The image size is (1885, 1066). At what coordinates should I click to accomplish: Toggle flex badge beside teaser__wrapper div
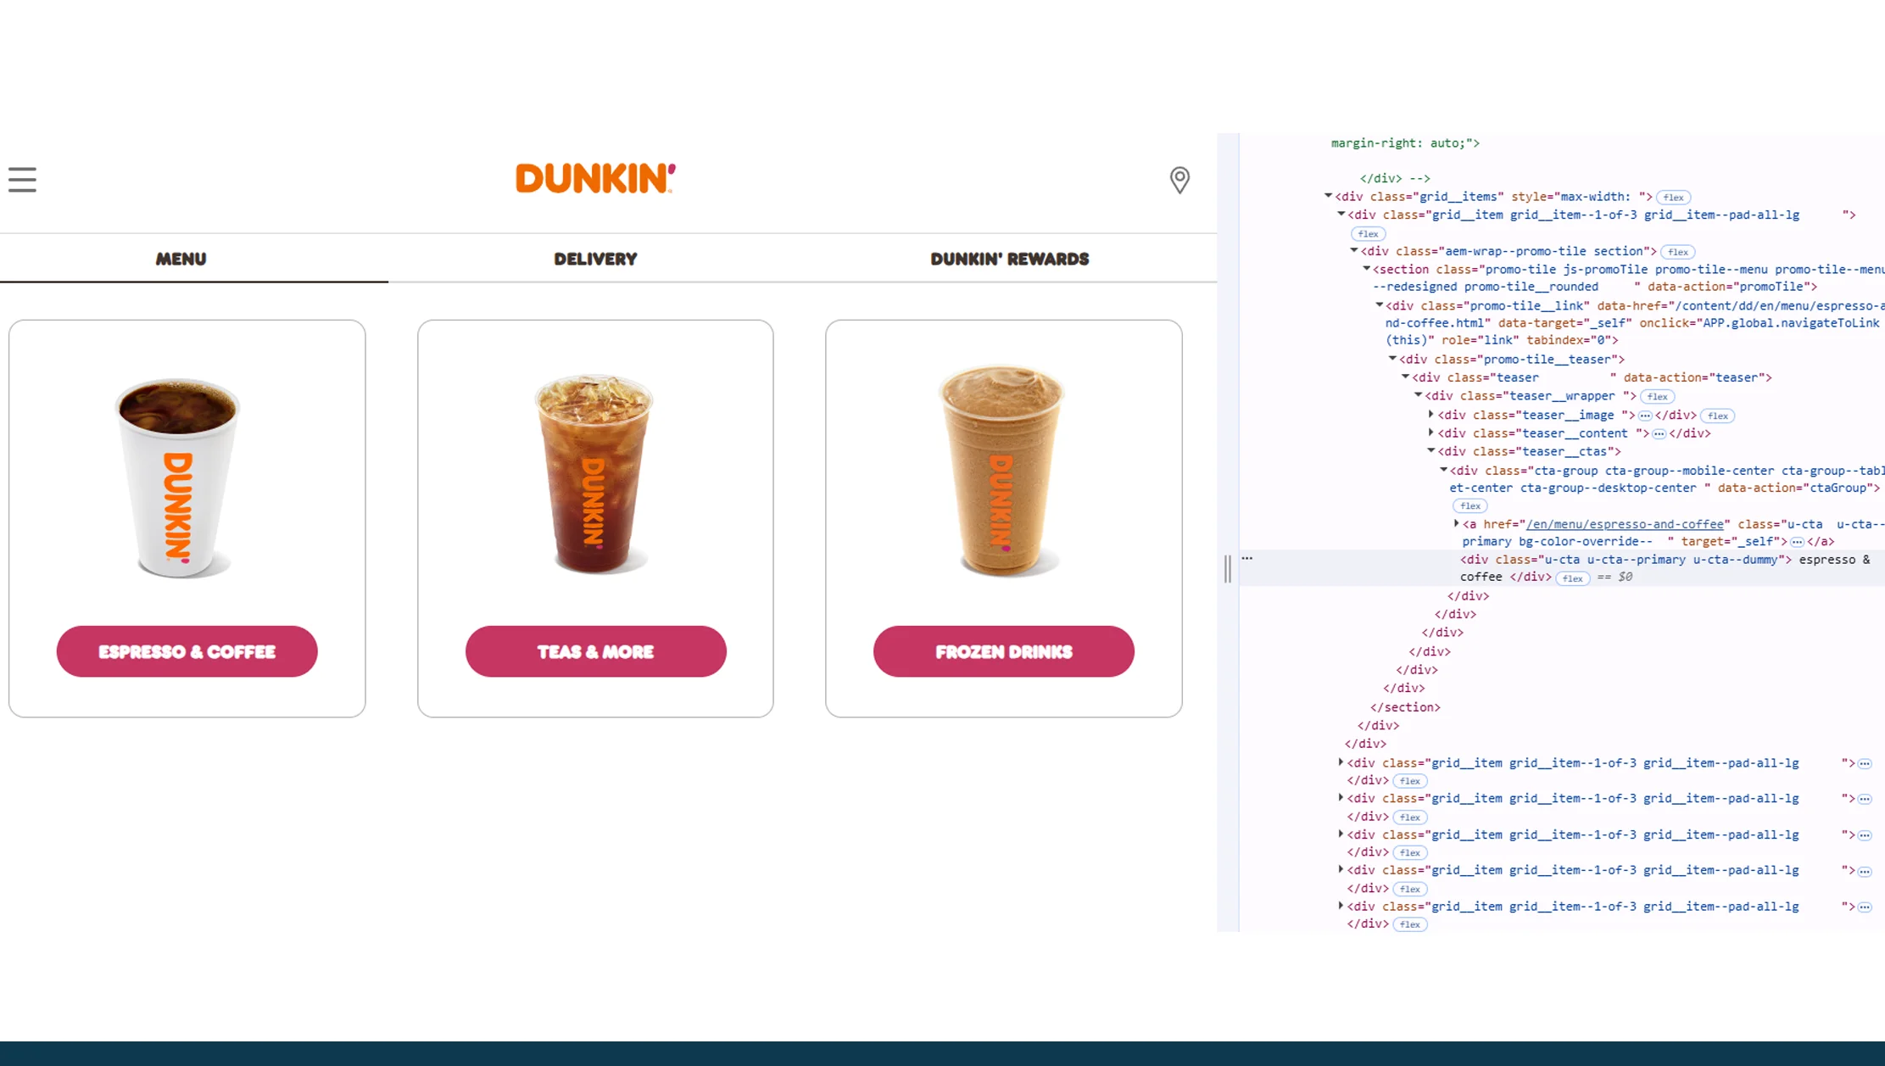[1657, 397]
